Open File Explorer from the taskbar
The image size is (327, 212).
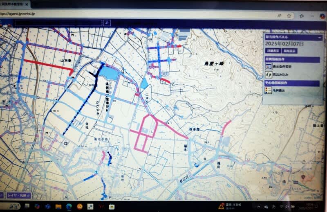coord(58,207)
